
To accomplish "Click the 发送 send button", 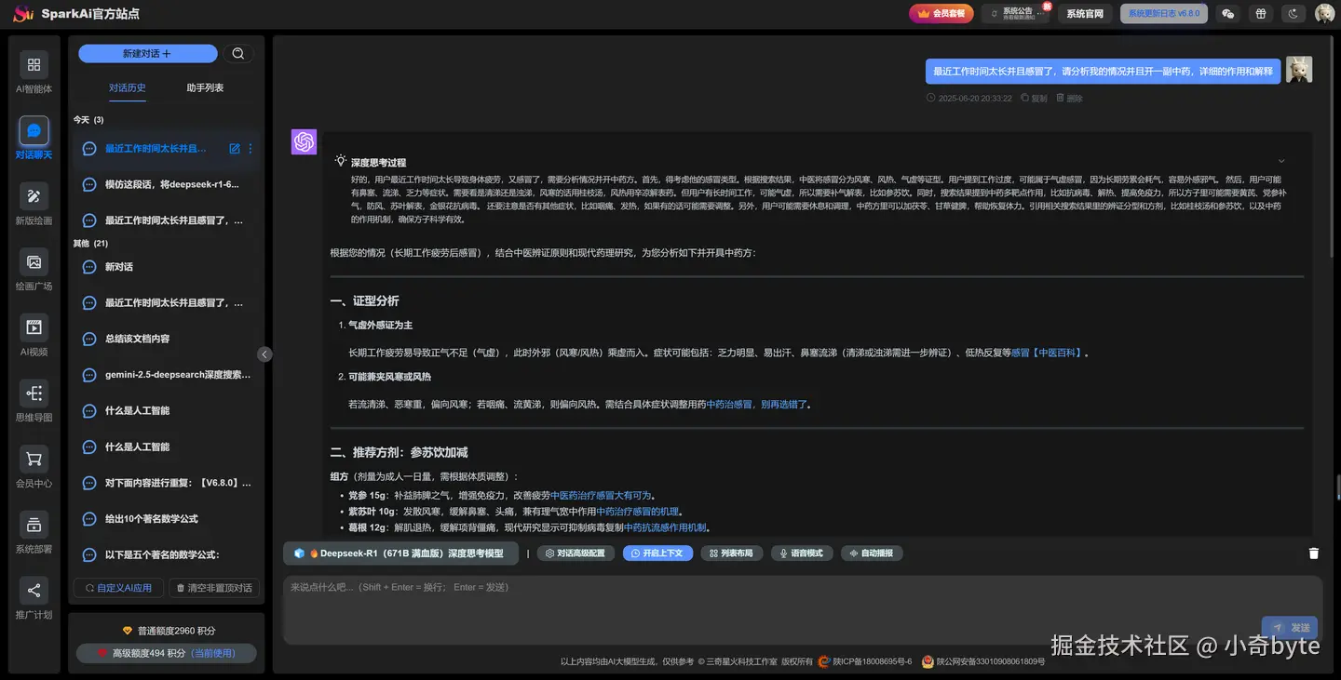I will click(1290, 628).
